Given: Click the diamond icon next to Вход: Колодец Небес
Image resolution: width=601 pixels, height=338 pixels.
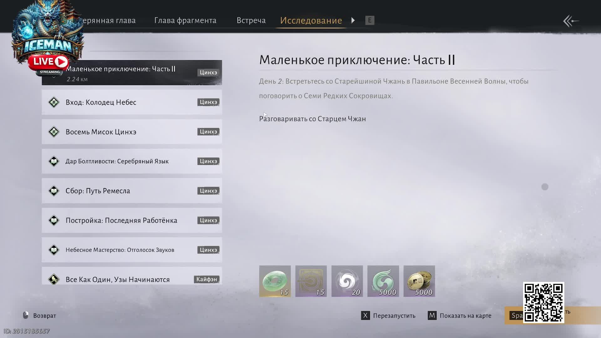Looking at the screenshot, I should 54,102.
